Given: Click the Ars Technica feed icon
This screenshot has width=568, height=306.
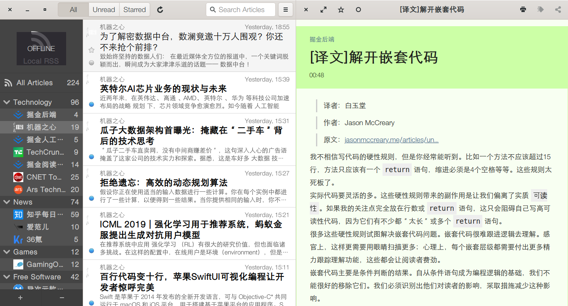Looking at the screenshot, I should click(x=18, y=190).
